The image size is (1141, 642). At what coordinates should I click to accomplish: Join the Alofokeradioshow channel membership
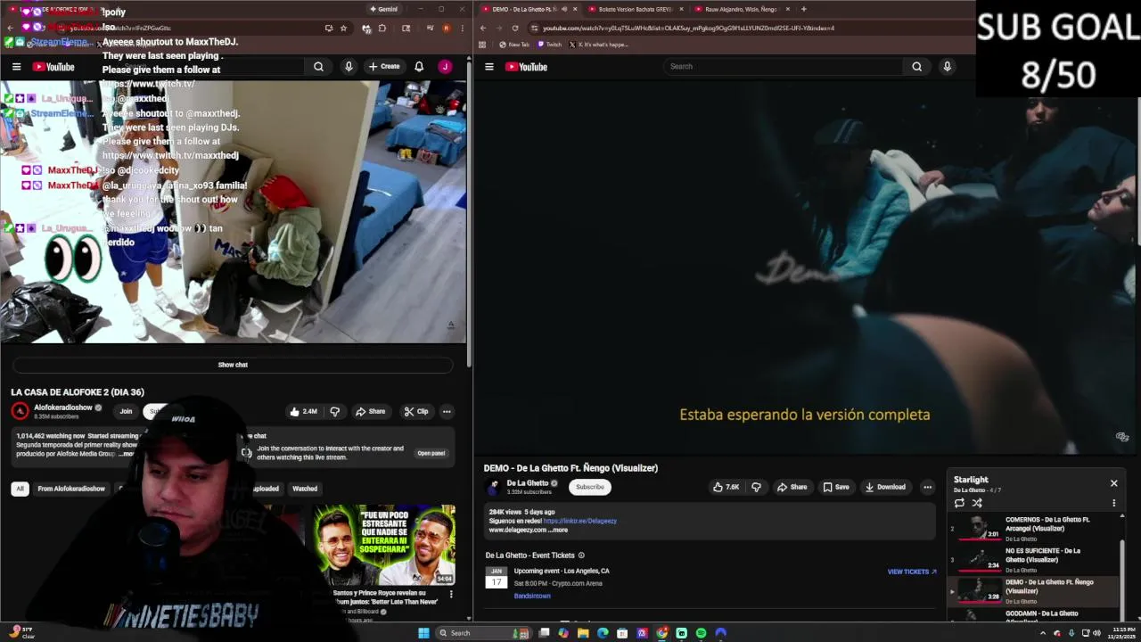point(126,411)
